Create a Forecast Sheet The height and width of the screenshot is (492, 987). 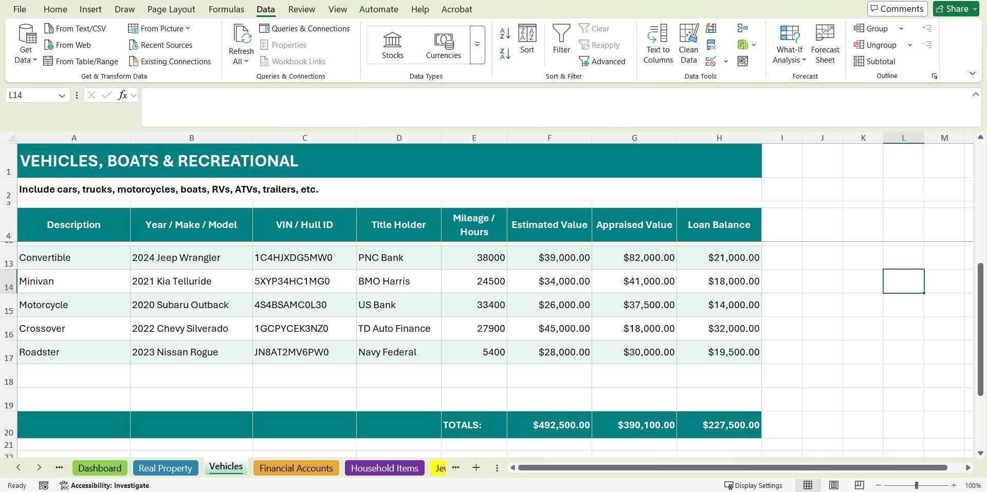coord(825,44)
